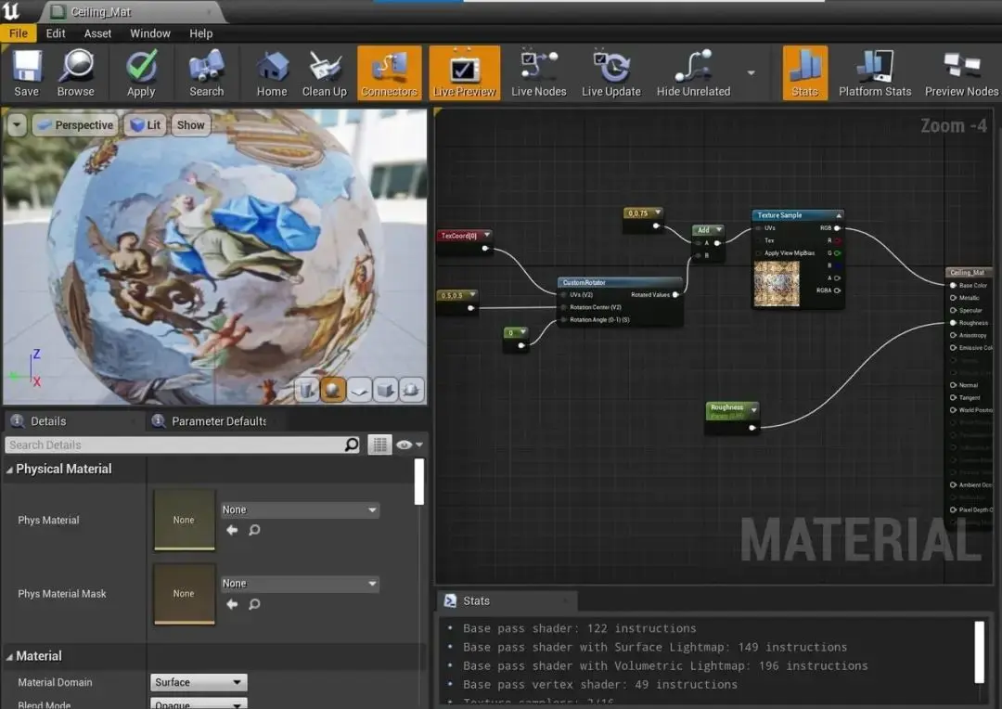Toggle Hide Unrelated nodes
Viewport: 1002px width, 709px height.
point(693,73)
